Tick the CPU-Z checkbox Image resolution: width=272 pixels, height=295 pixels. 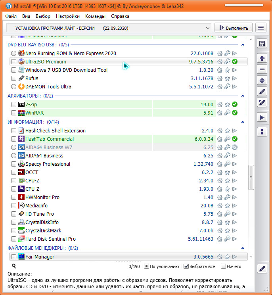[14, 189]
